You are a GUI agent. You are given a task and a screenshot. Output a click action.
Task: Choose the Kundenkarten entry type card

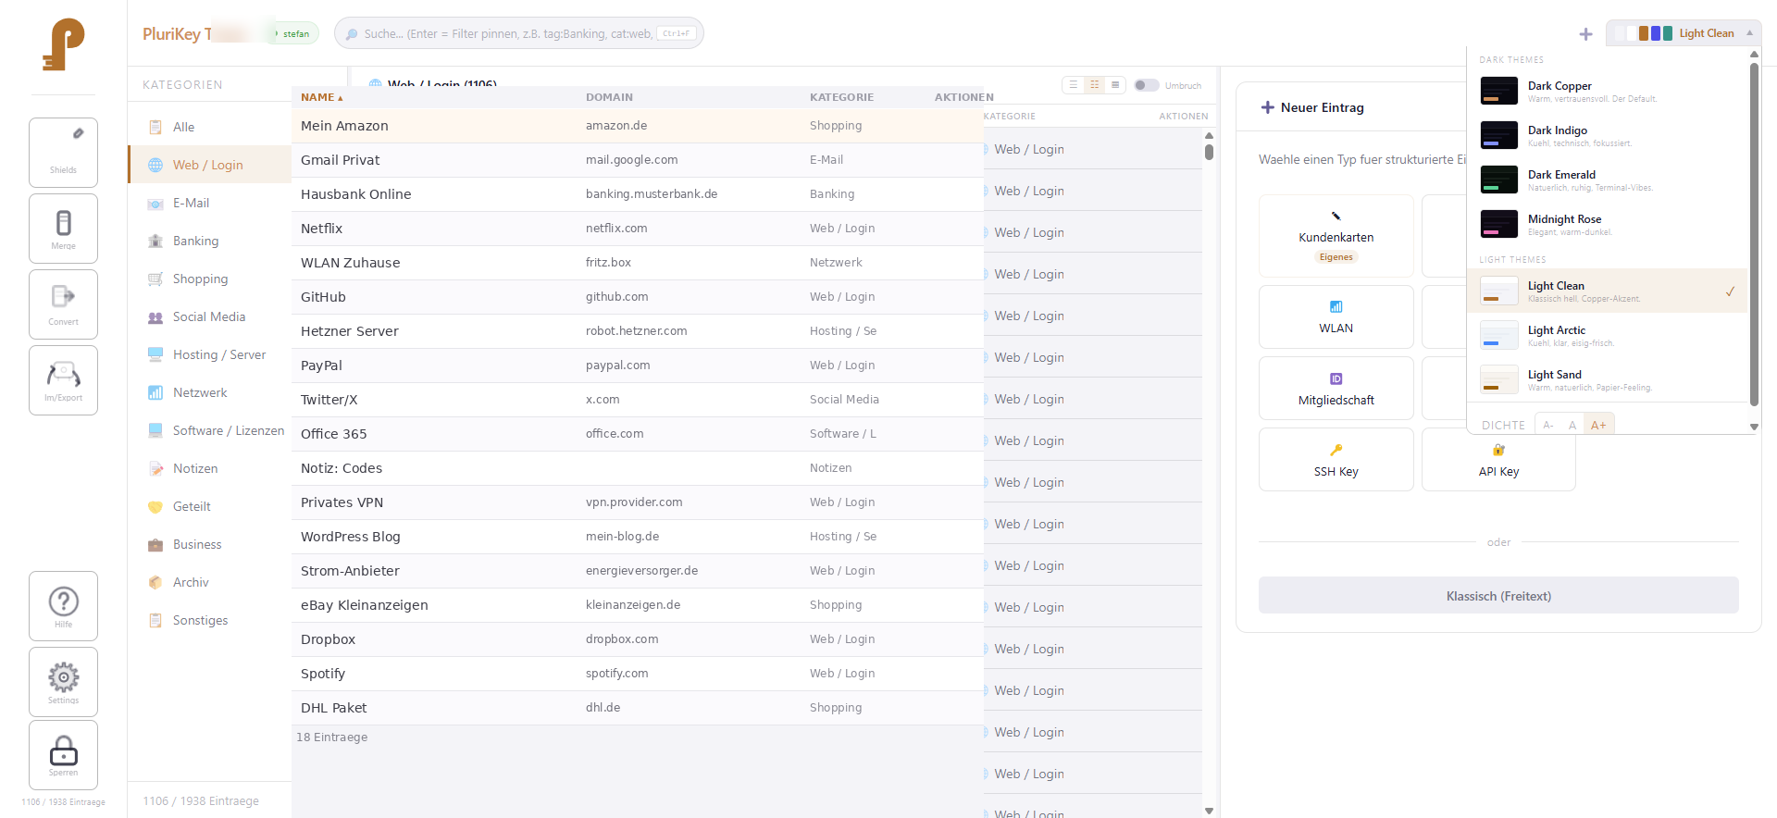(1336, 236)
